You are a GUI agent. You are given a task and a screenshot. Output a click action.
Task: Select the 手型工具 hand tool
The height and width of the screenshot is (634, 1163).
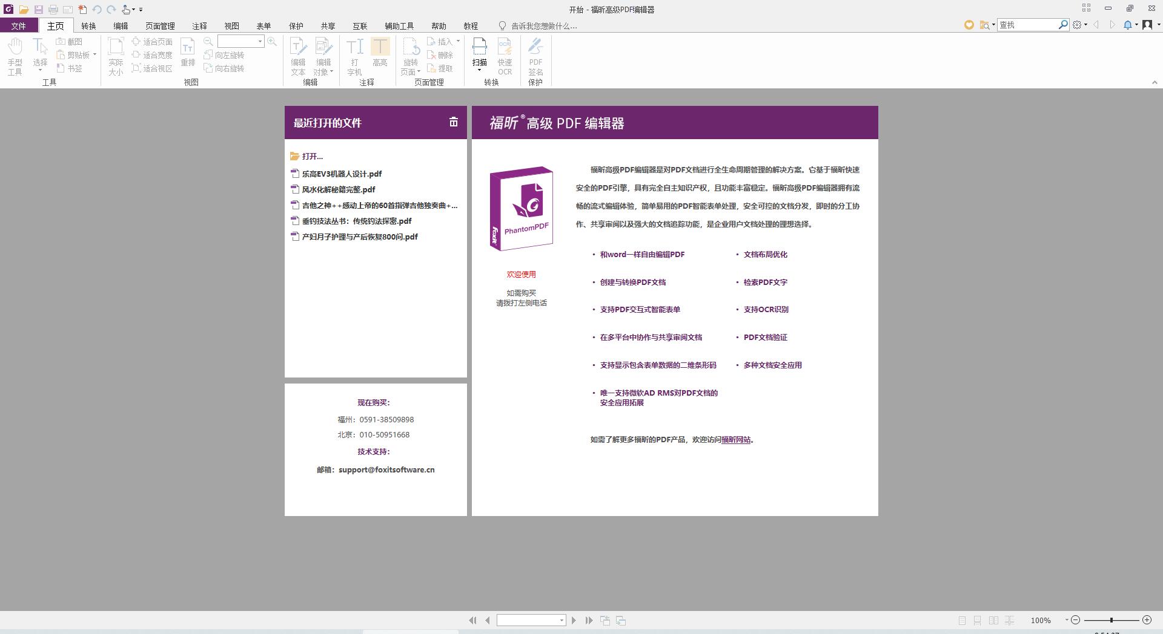click(x=15, y=56)
